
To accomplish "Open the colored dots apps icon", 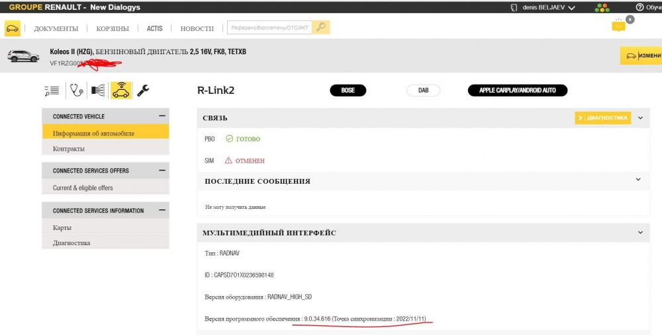I will point(602,7).
